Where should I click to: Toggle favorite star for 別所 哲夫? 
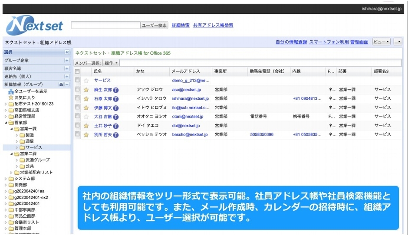(86, 135)
